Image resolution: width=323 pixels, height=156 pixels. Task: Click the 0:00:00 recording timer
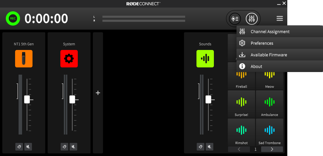click(46, 19)
